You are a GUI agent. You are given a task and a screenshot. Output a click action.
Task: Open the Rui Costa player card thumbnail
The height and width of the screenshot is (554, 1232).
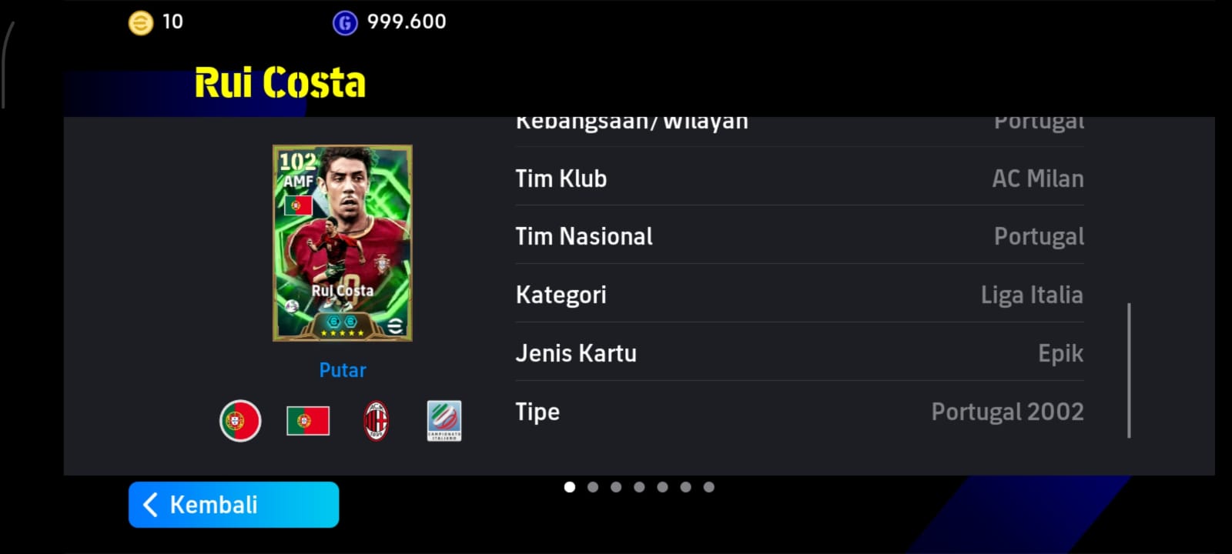click(x=343, y=243)
